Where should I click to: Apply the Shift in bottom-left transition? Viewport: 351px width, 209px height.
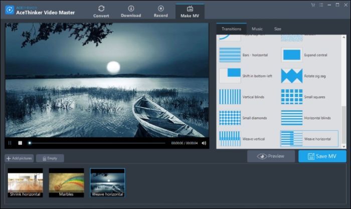tap(230, 76)
